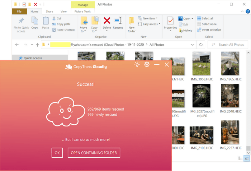Click quick toolbar red Delete icon
This screenshot has width=251, height=171.
[x=35, y=4]
